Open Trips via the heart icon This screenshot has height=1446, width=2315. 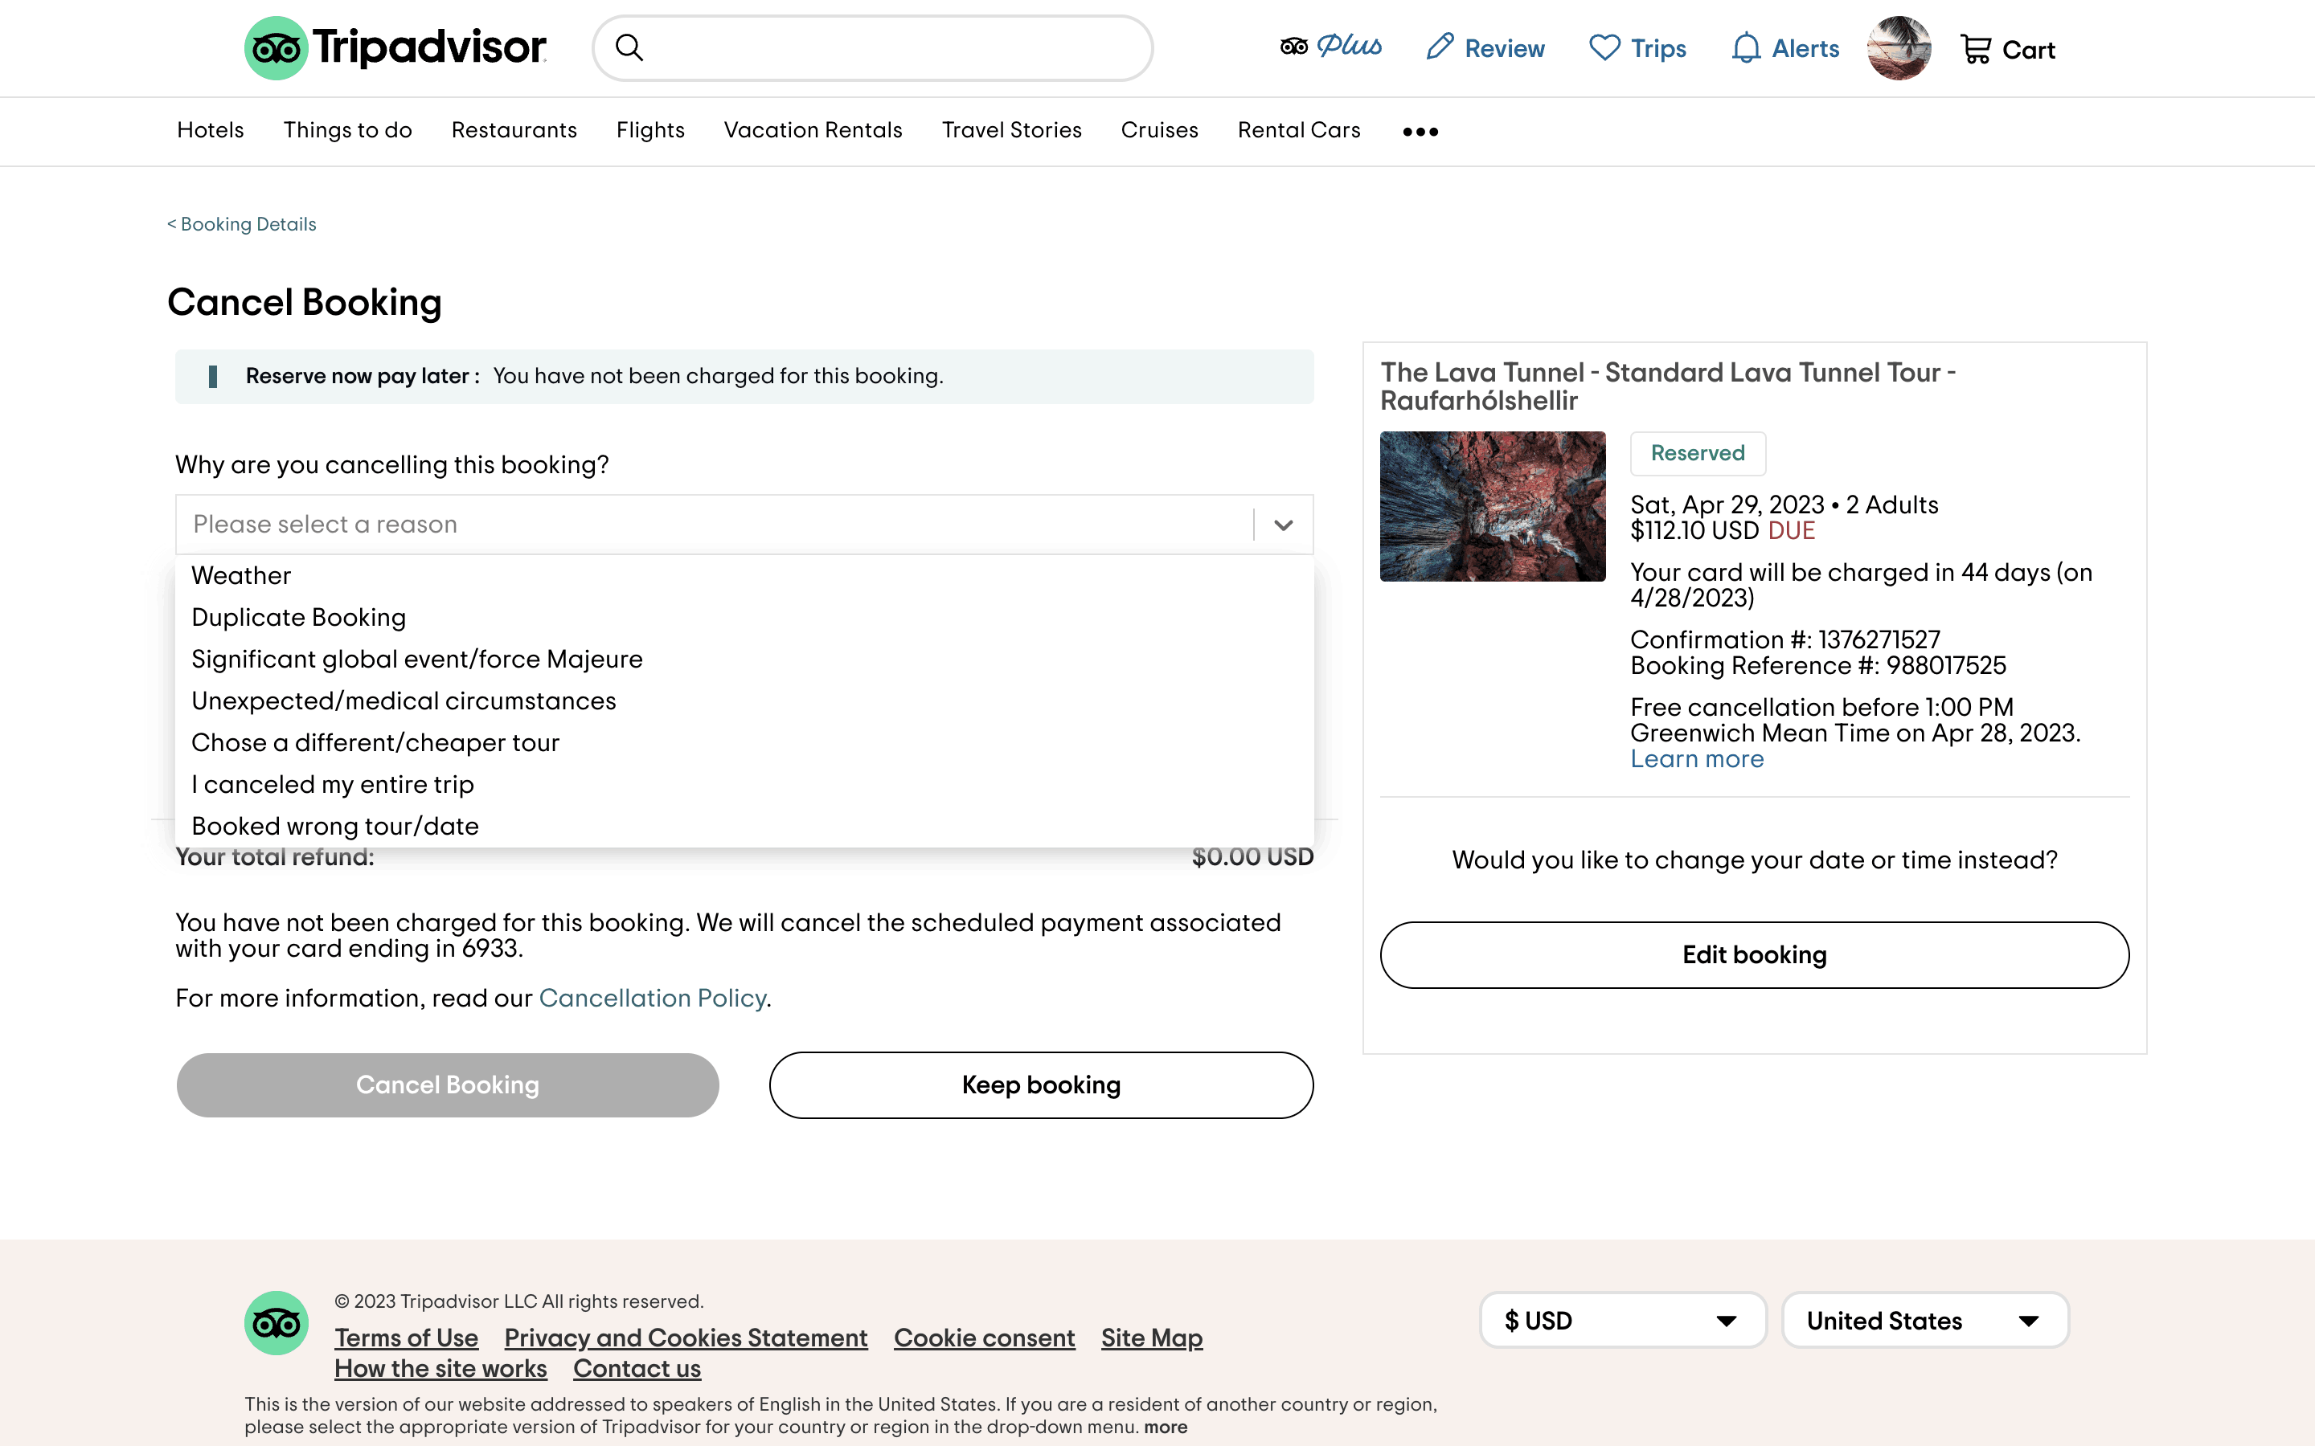pos(1604,48)
